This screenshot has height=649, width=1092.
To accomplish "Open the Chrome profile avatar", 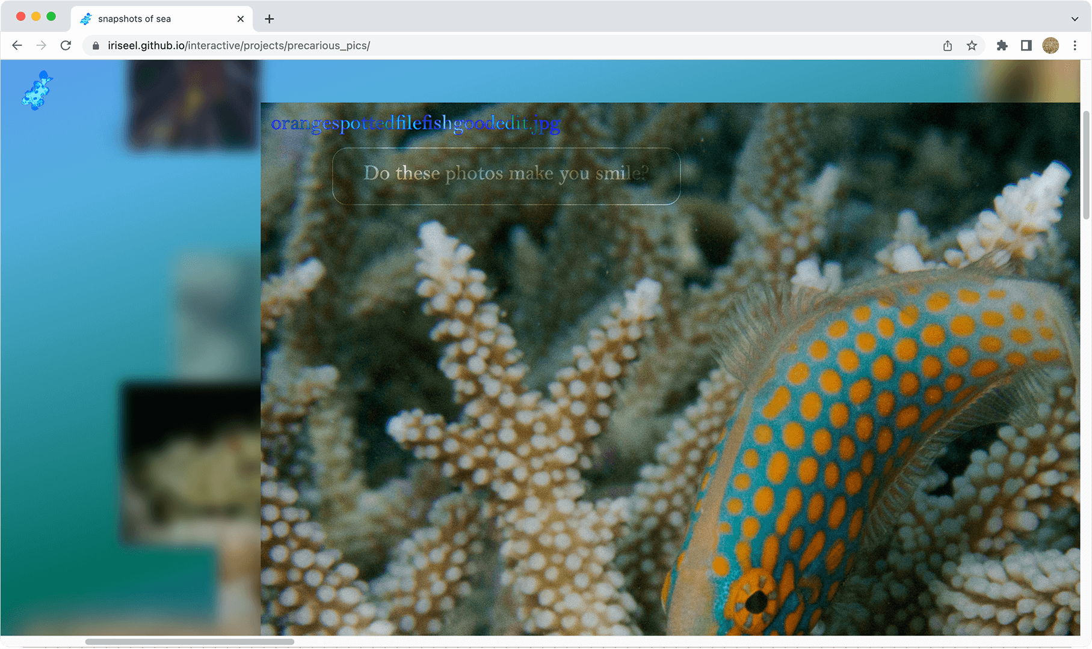I will click(1050, 46).
